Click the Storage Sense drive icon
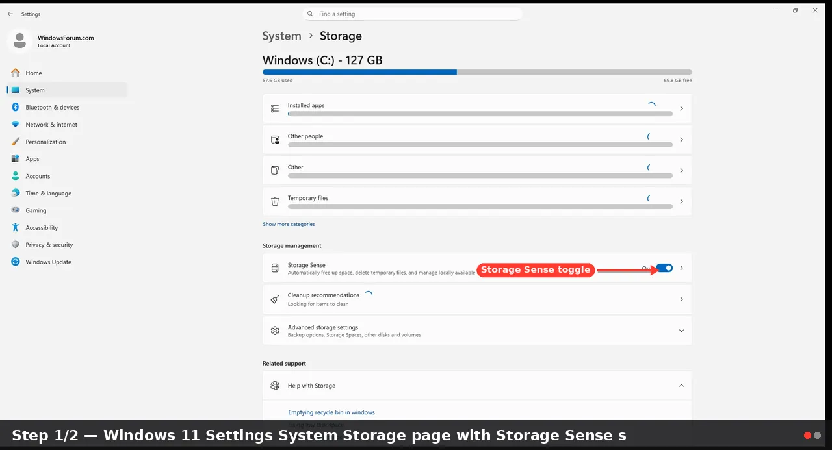This screenshot has height=450, width=832. 275,268
